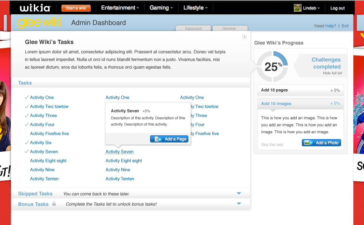Screen dimensions: 364x225
Task: Open Activity Eight eight in first column
Action: (x=48, y=161)
